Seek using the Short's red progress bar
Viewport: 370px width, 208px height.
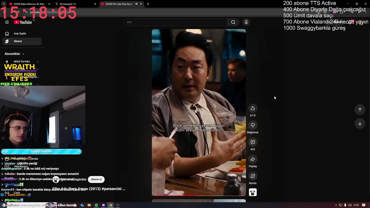[x=199, y=196]
